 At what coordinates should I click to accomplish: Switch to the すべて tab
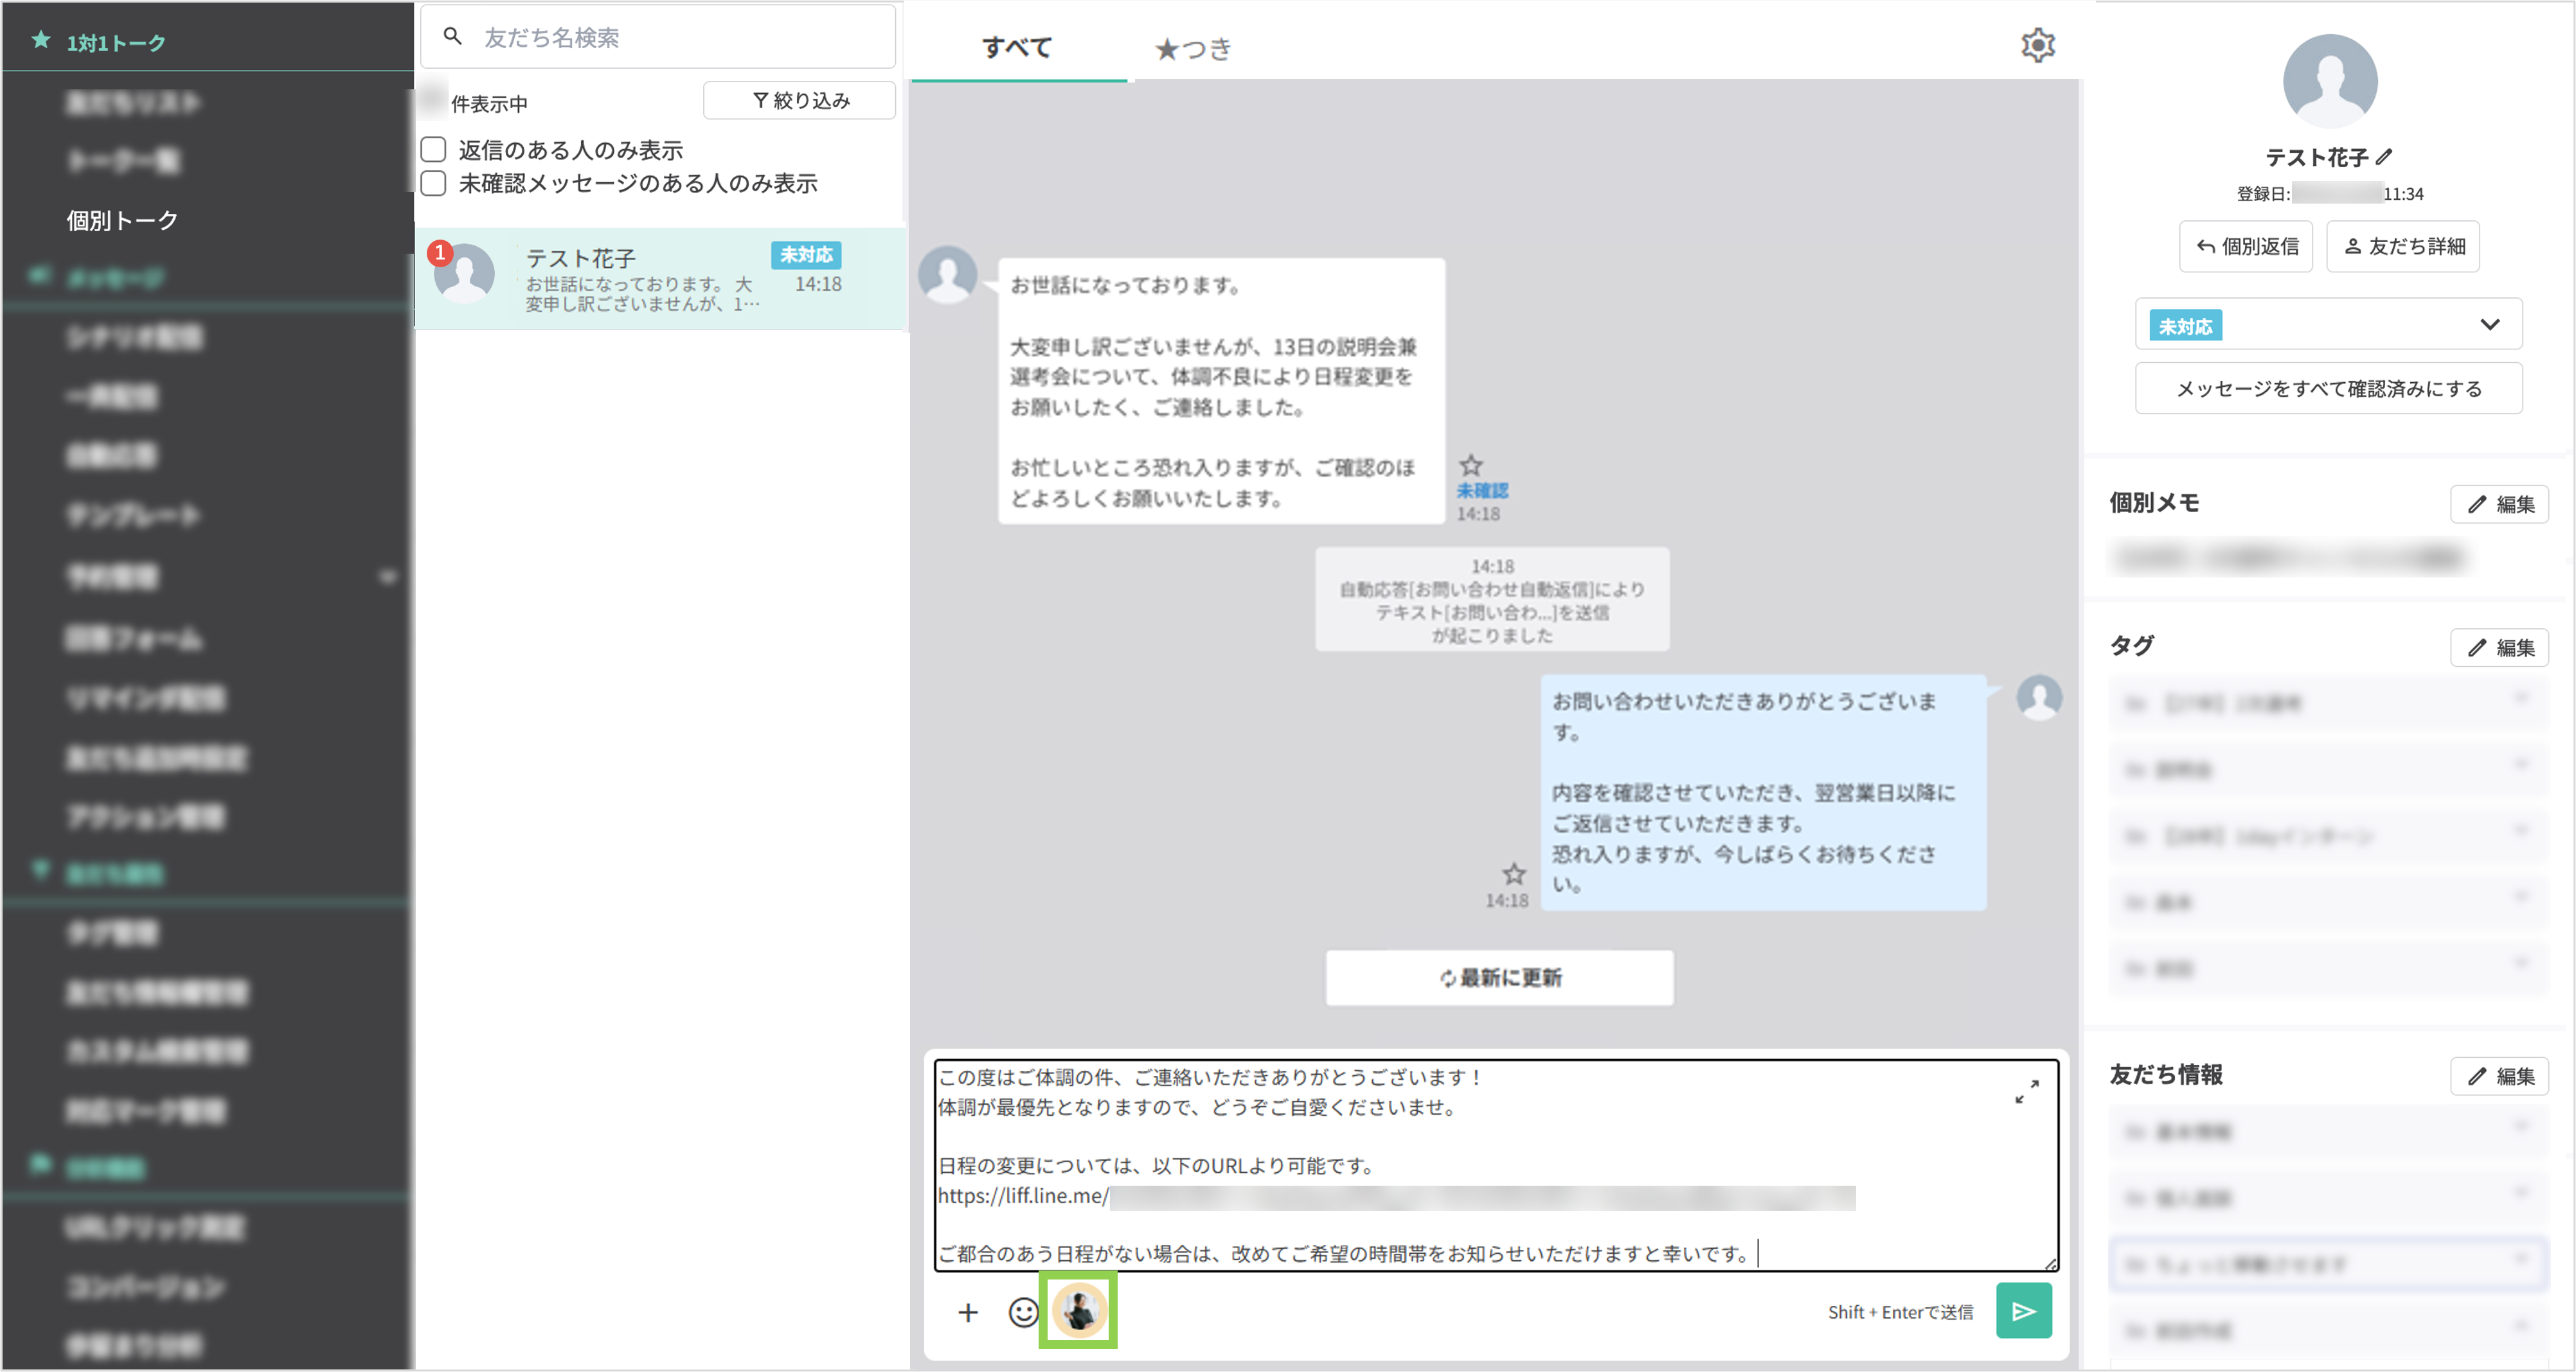pyautogui.click(x=1017, y=47)
